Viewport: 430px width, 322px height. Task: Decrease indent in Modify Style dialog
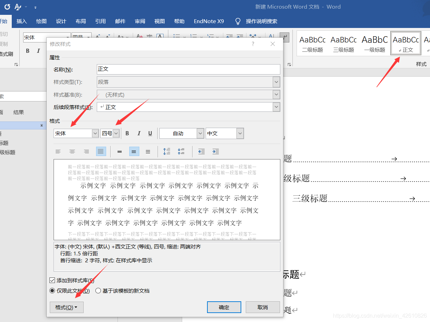(201, 151)
